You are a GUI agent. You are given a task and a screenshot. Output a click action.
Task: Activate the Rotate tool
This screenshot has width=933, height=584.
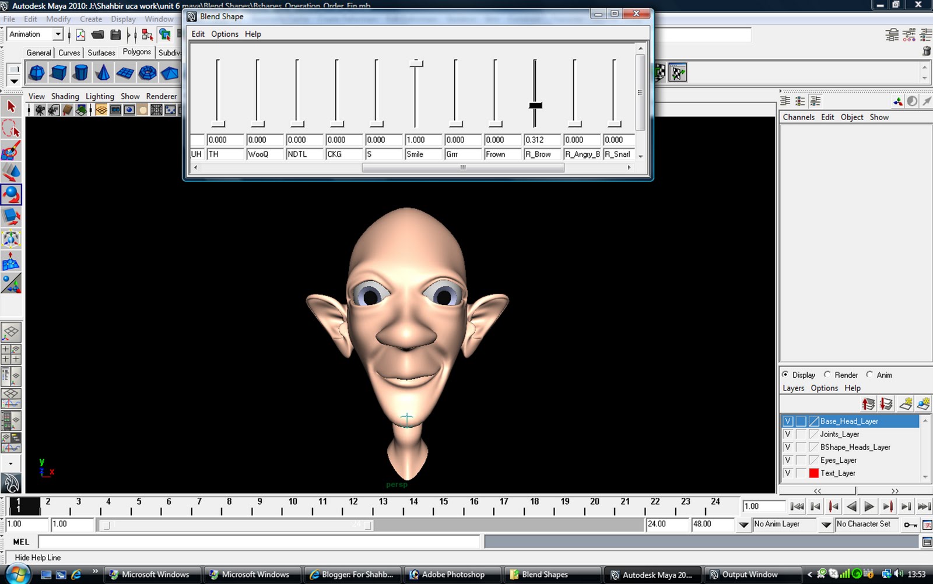pyautogui.click(x=12, y=194)
